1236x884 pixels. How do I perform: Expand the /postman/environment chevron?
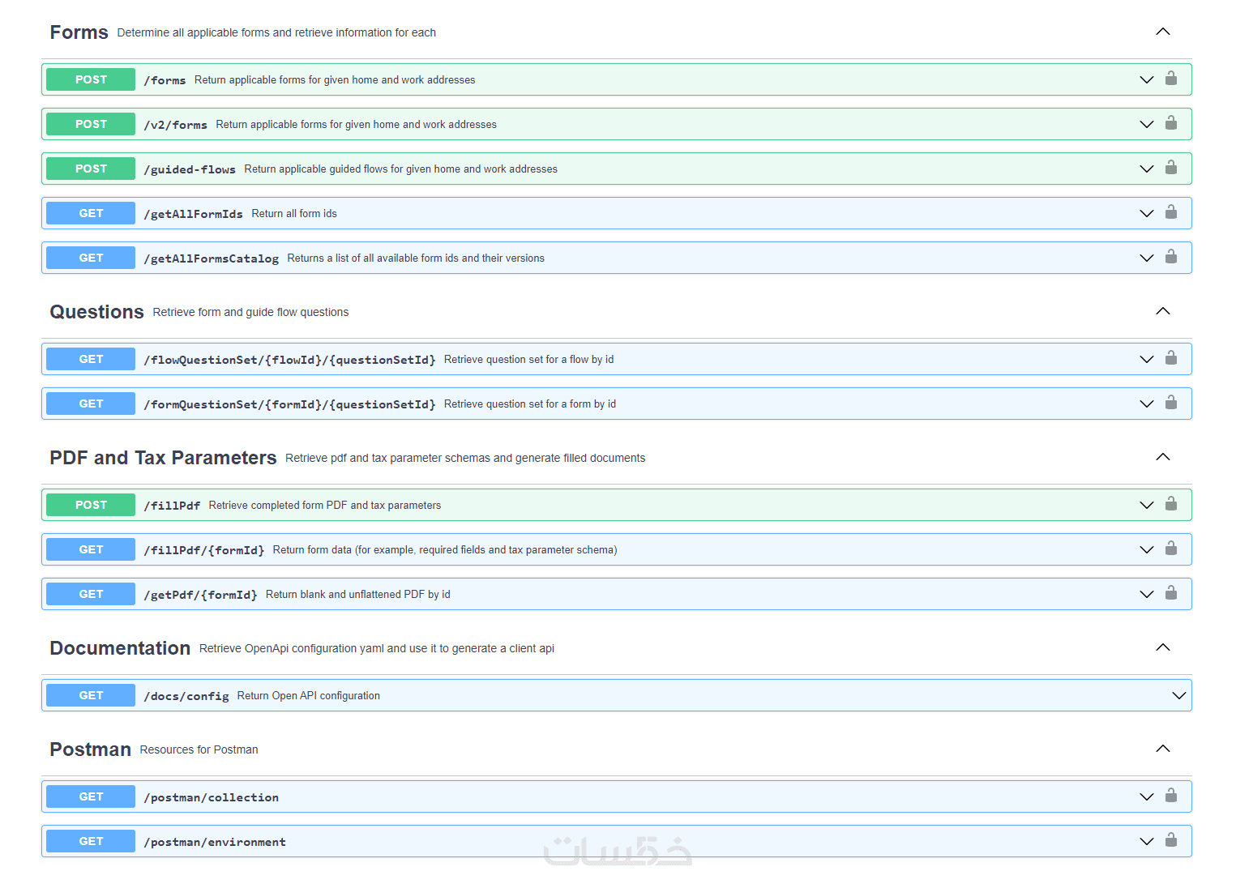[1147, 842]
